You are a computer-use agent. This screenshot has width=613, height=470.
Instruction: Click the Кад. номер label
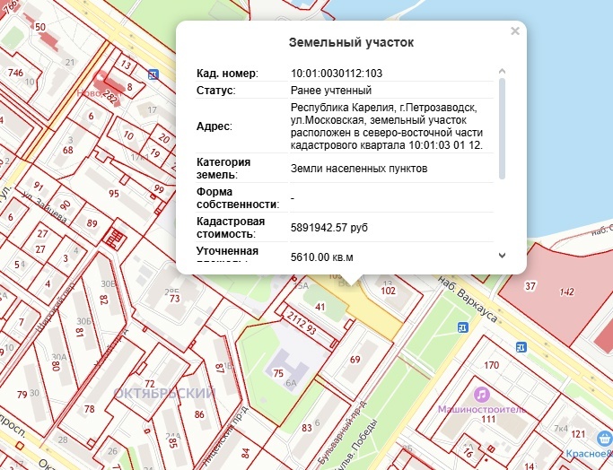tap(227, 73)
